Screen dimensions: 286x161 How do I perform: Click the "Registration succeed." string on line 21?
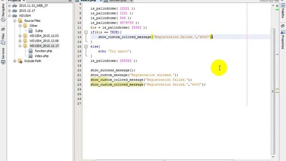click(152, 75)
